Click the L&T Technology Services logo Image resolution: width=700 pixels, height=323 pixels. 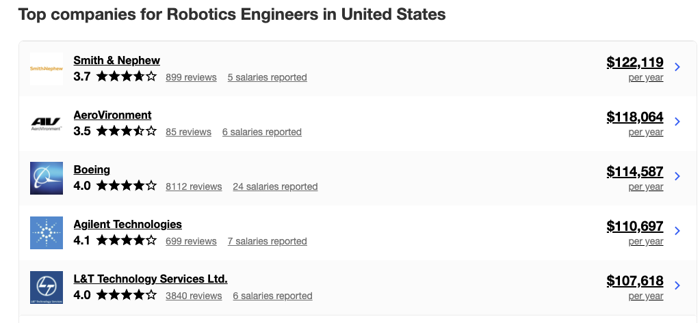[x=47, y=287]
